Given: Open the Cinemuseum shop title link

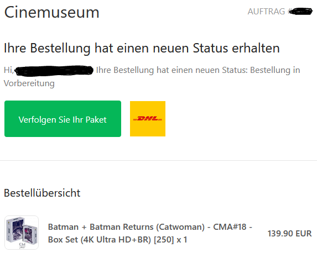Looking at the screenshot, I should 52,12.
